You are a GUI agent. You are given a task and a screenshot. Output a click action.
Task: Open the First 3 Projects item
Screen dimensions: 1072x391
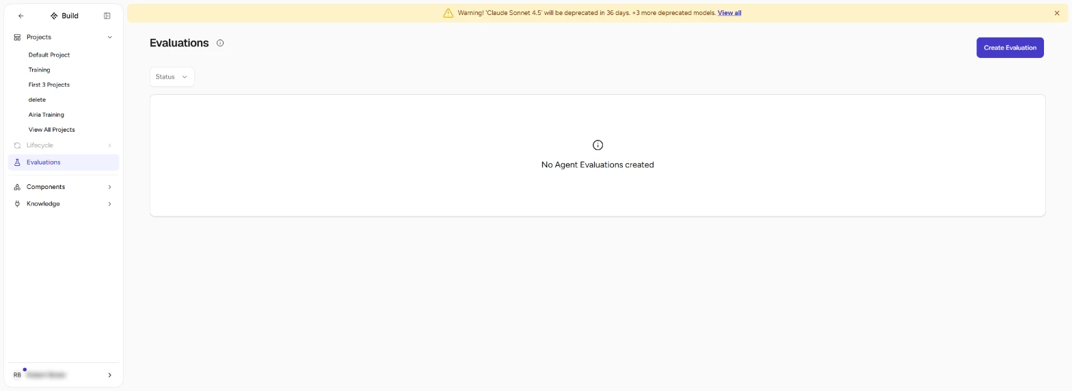tap(49, 85)
